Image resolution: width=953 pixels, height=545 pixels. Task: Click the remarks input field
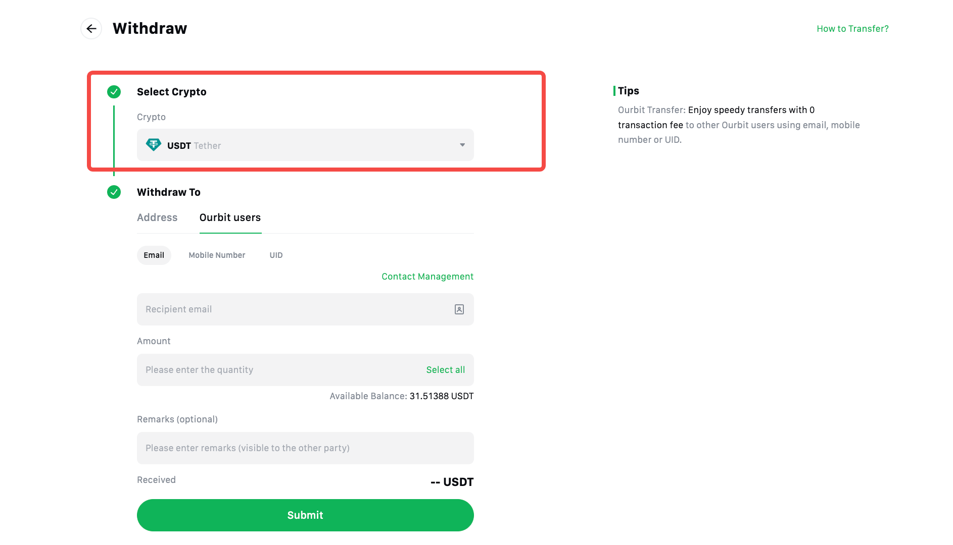pos(305,448)
